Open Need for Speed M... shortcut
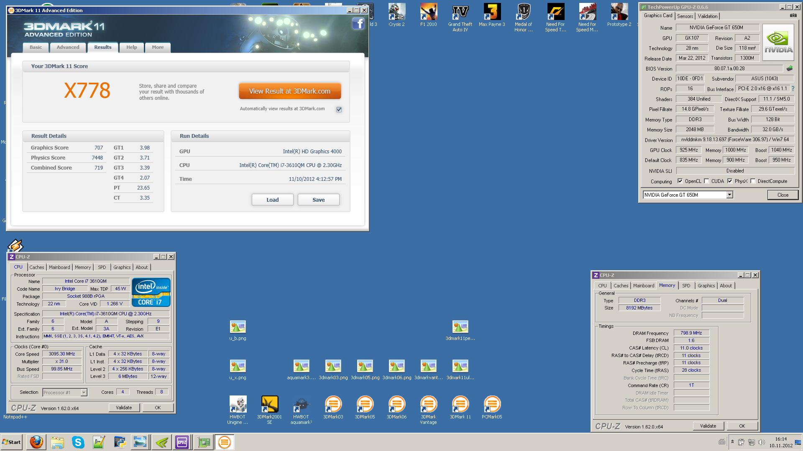 pos(587,18)
